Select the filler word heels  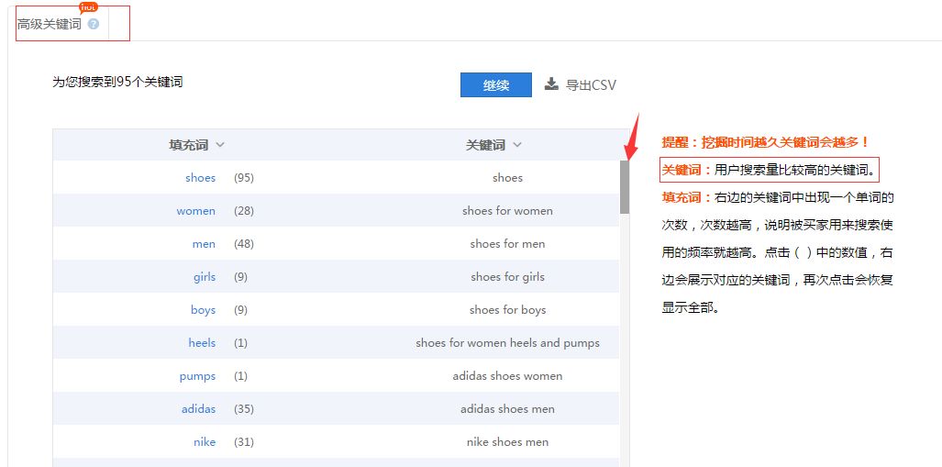pos(202,342)
